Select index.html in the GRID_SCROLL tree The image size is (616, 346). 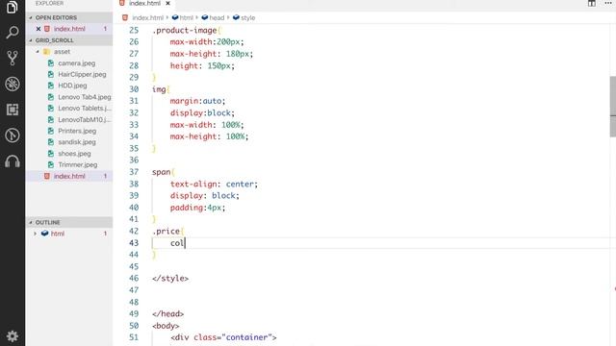click(69, 176)
